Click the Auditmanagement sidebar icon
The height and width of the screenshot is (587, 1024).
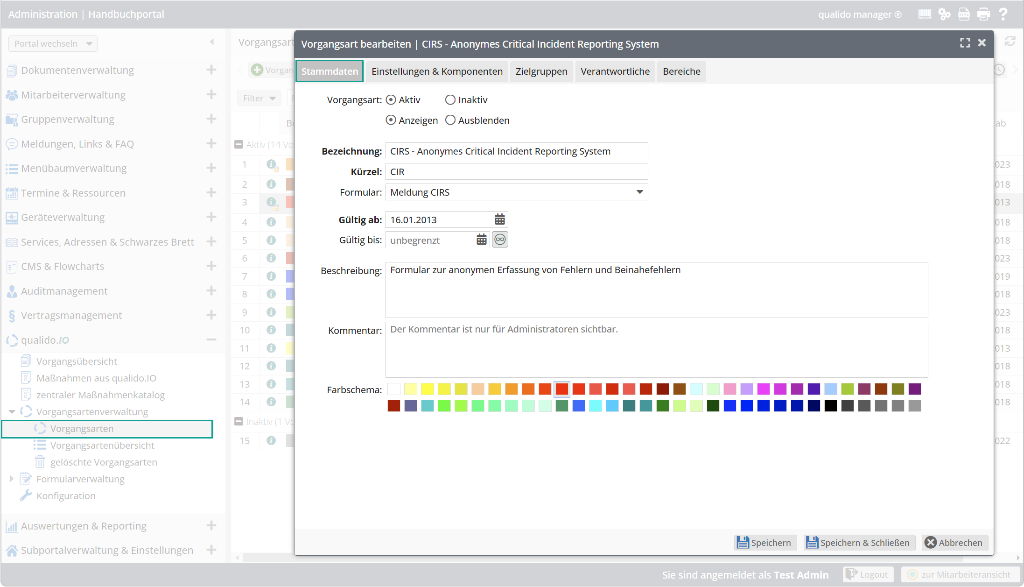(12, 291)
